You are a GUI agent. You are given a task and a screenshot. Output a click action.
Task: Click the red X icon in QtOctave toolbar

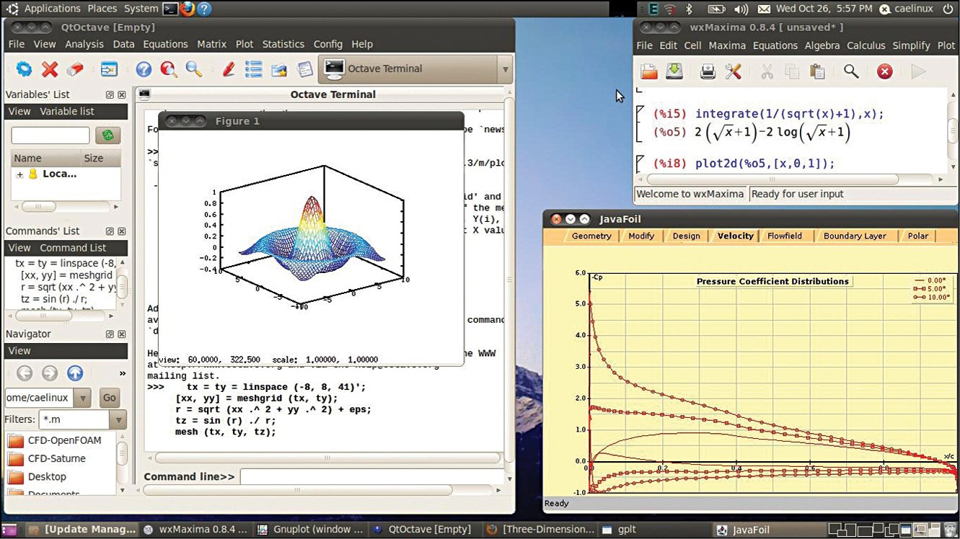point(50,69)
